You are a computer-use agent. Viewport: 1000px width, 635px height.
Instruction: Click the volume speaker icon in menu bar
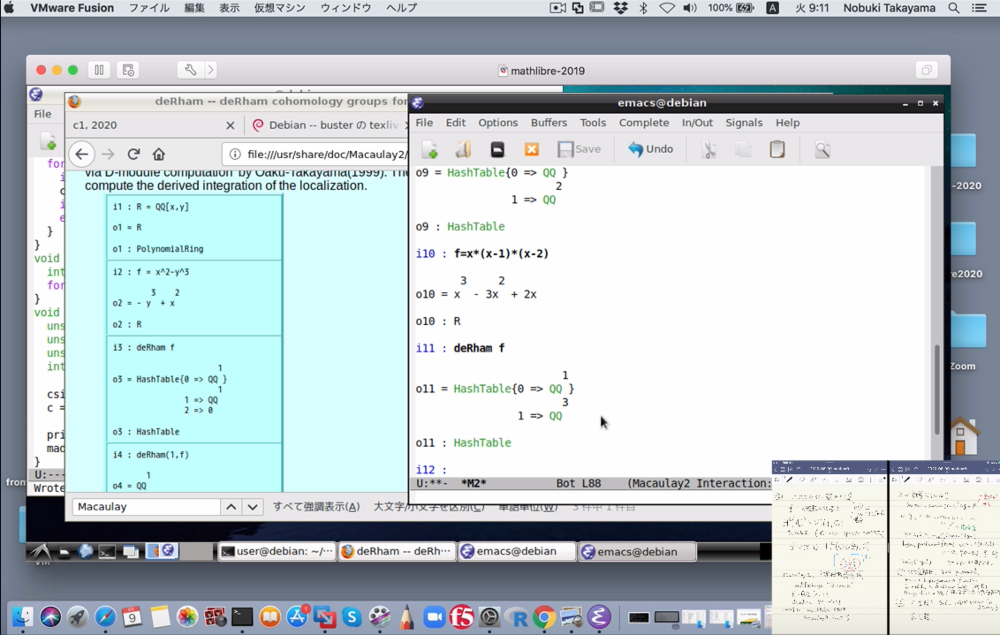tap(689, 8)
